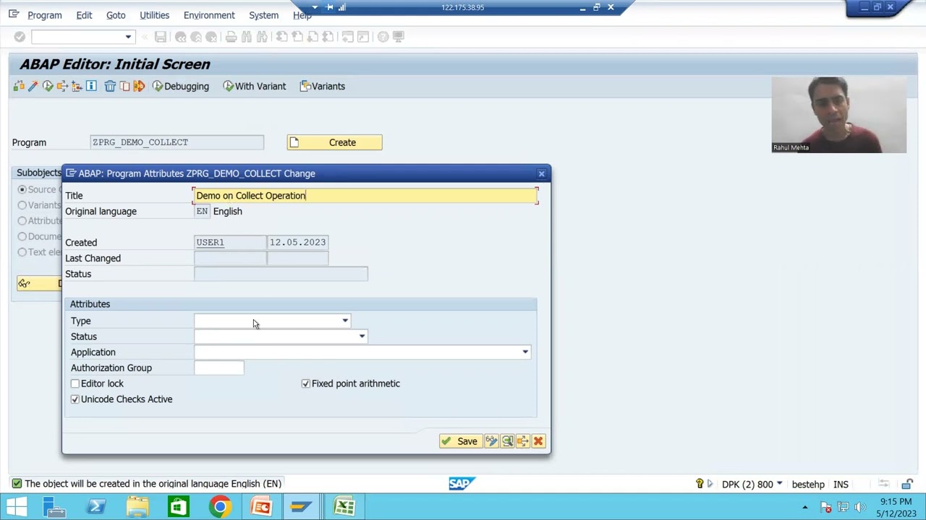Open the Type dropdown
The image size is (926, 520).
(345, 321)
